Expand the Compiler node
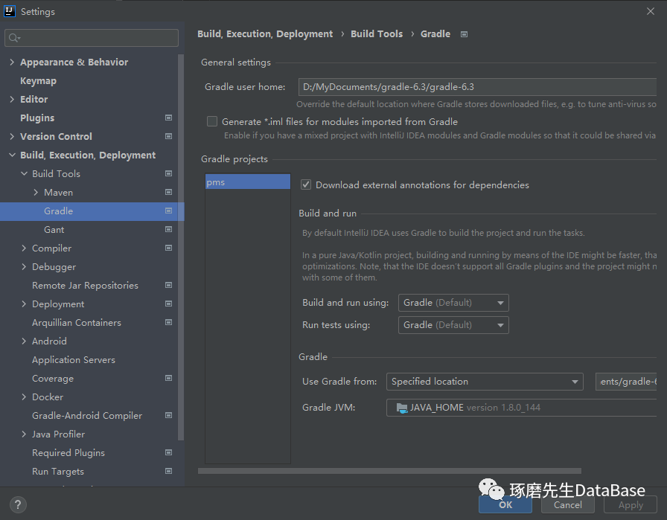Viewport: 667px width, 520px height. [x=24, y=248]
